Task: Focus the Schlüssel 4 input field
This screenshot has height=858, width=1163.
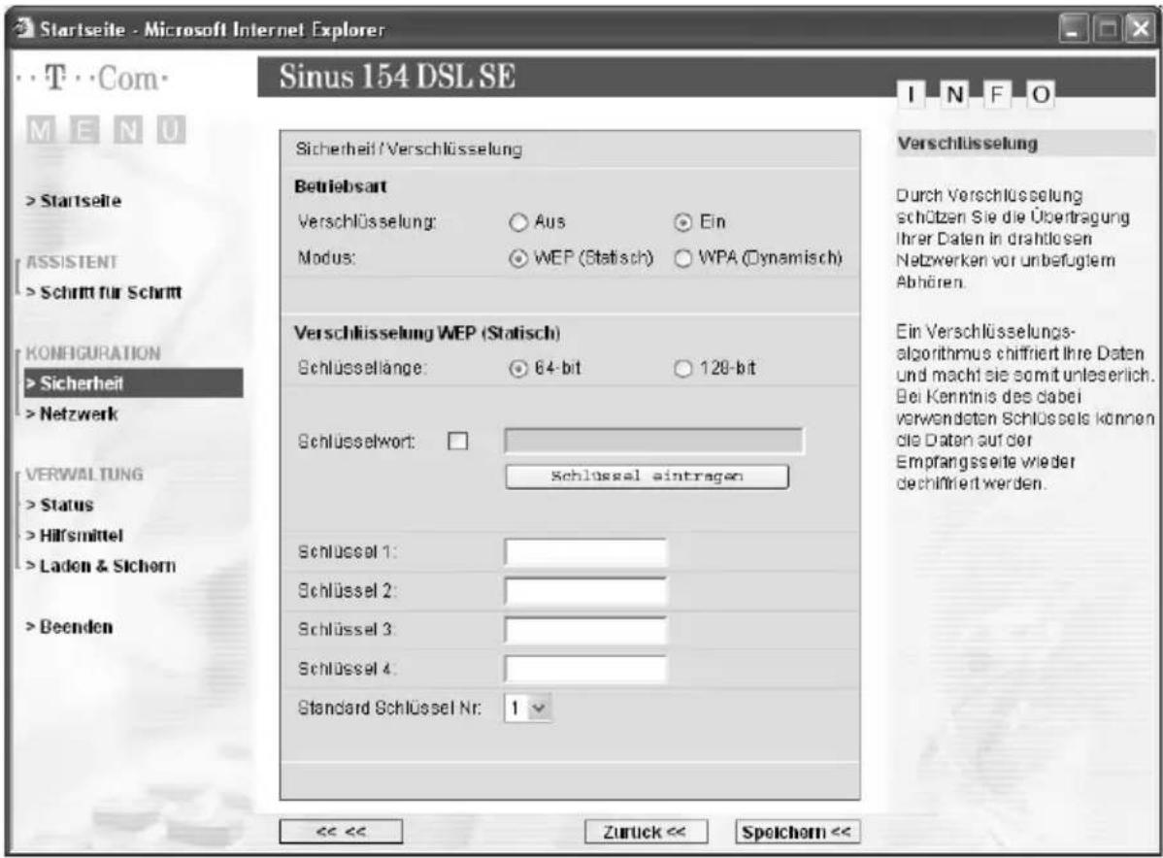Action: pyautogui.click(x=585, y=669)
